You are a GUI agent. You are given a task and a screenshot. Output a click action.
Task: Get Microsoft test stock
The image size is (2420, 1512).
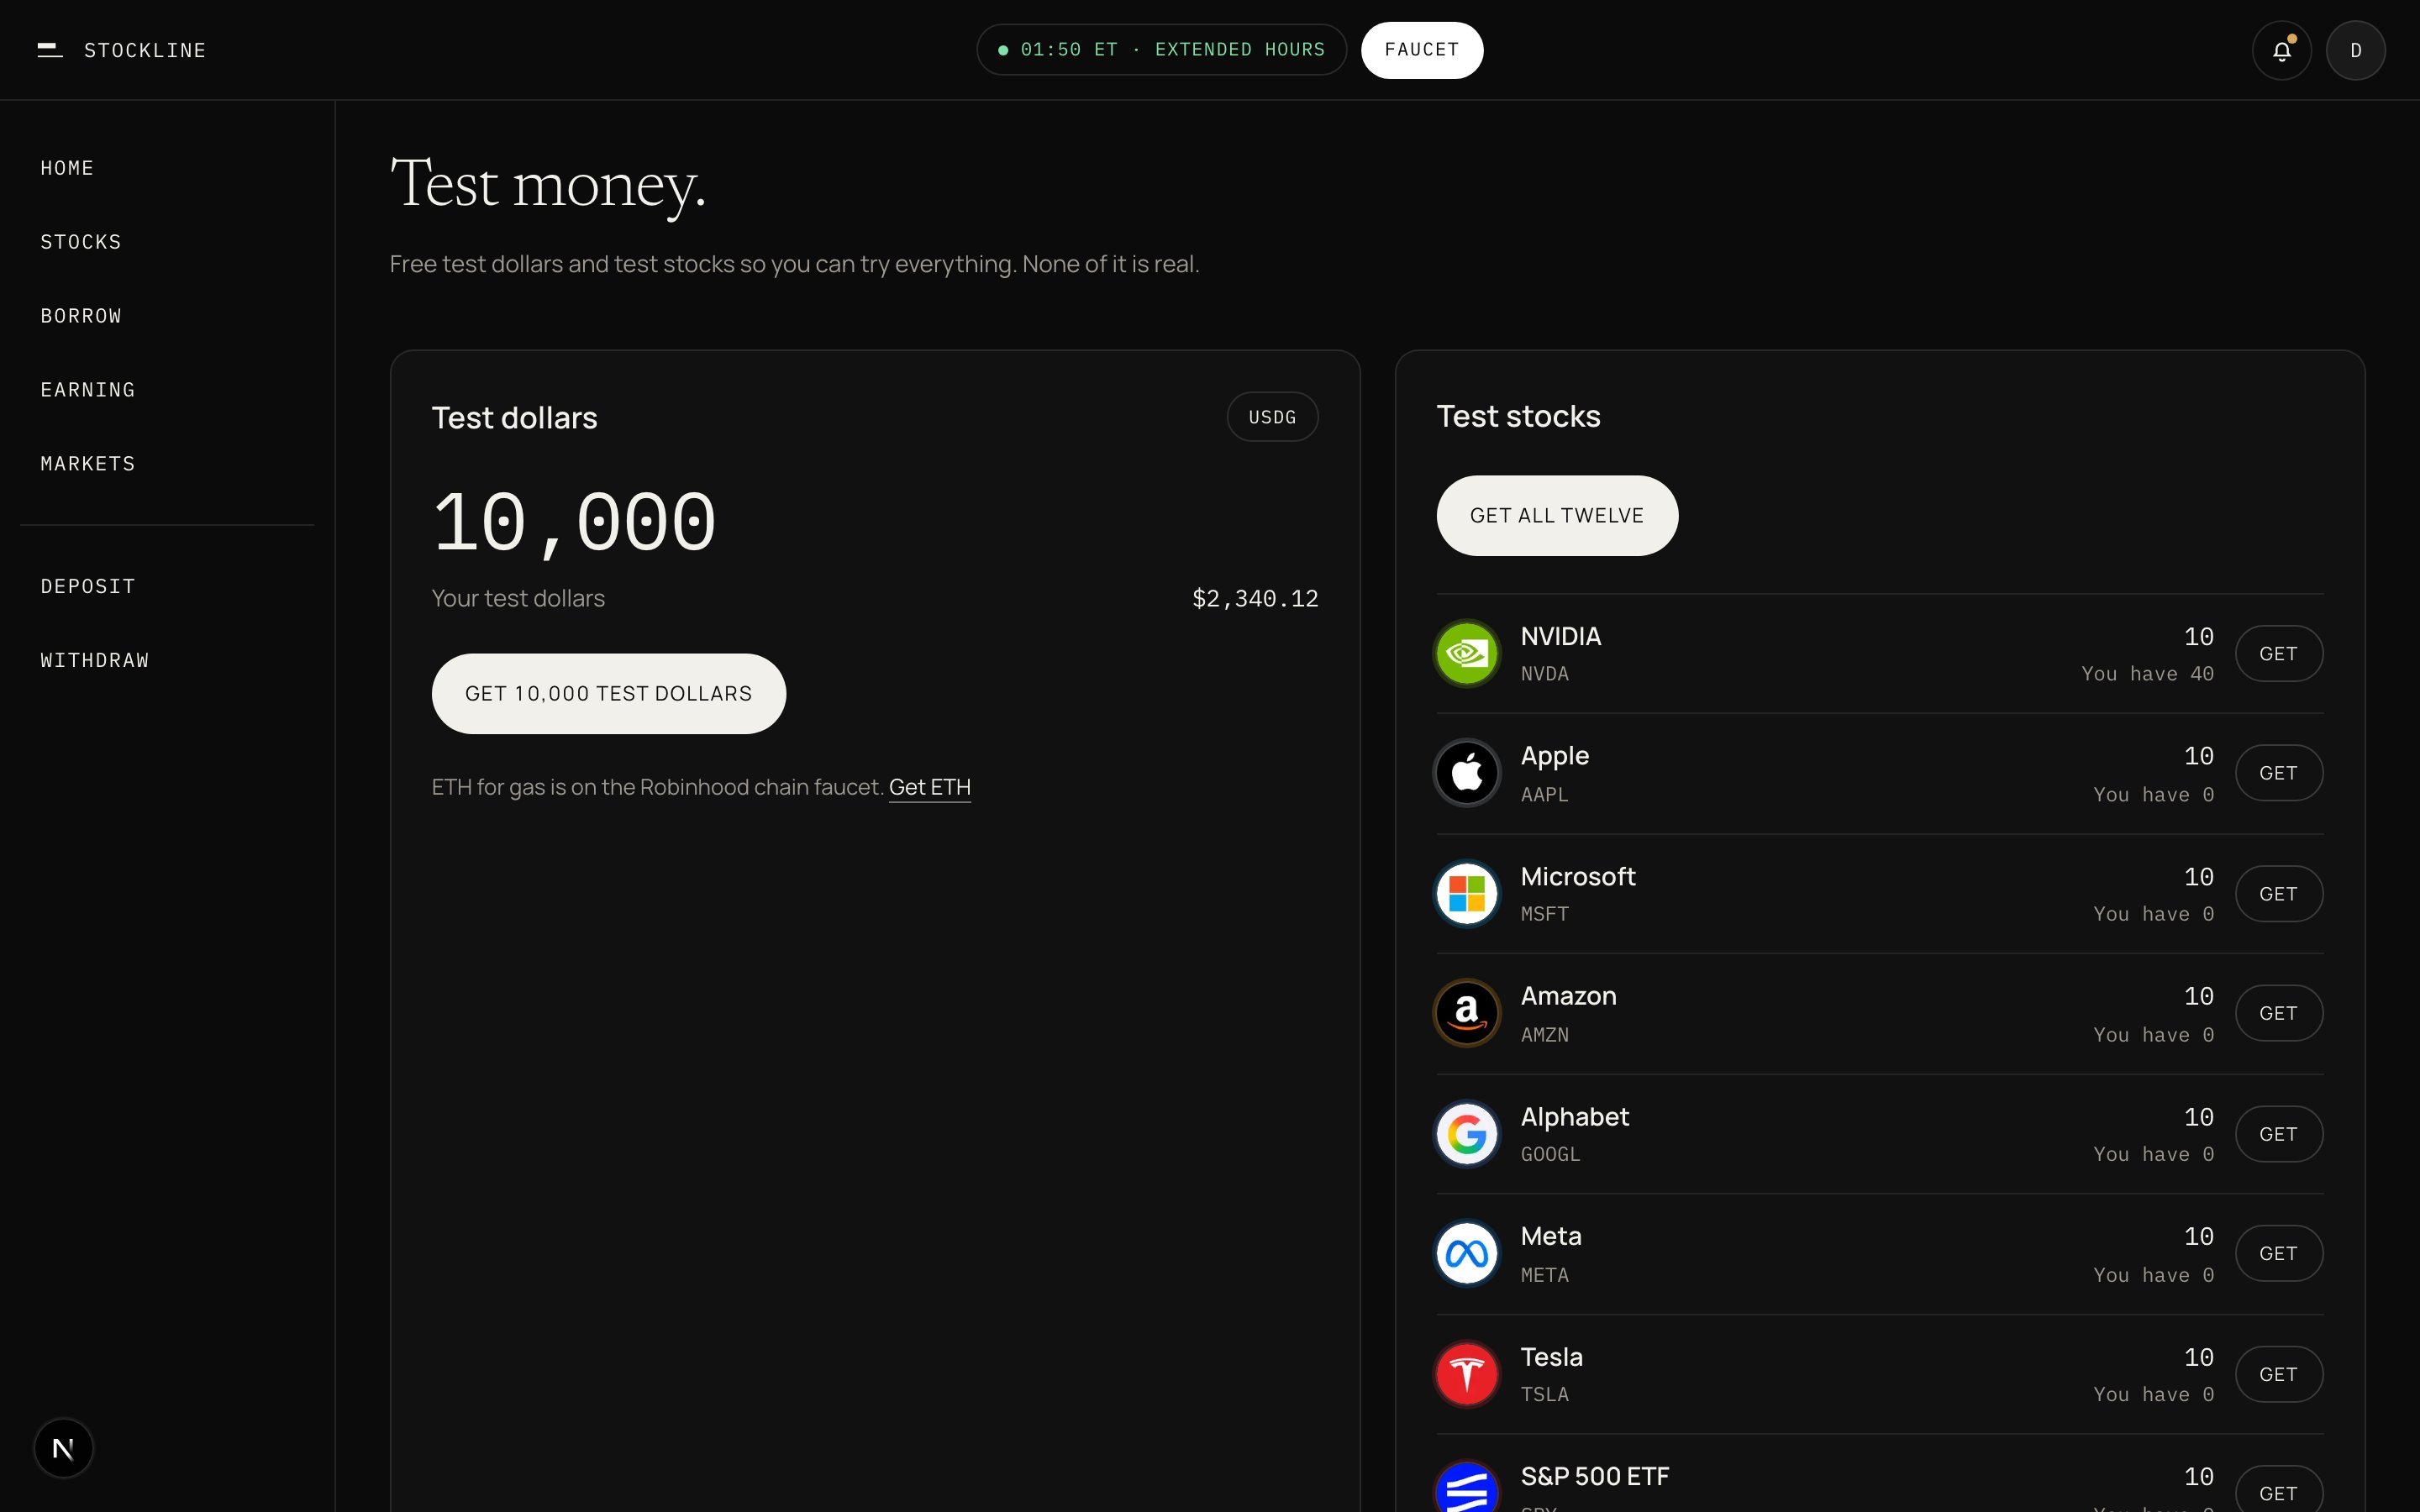(x=2278, y=893)
